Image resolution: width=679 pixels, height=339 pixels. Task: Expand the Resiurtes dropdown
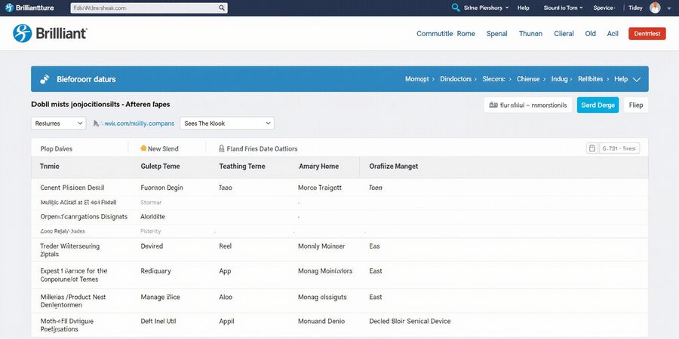point(58,124)
